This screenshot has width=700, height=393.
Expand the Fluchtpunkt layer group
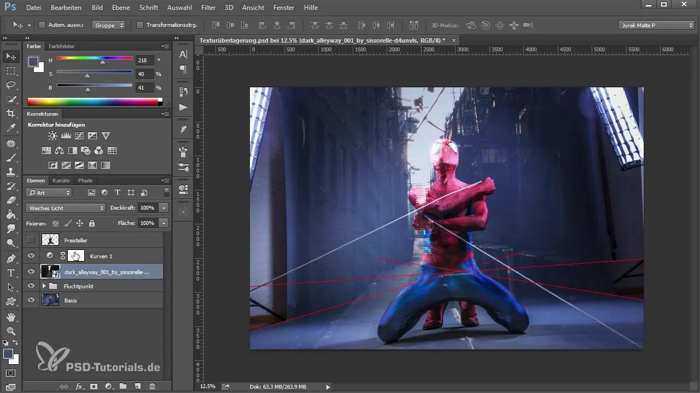(x=44, y=285)
